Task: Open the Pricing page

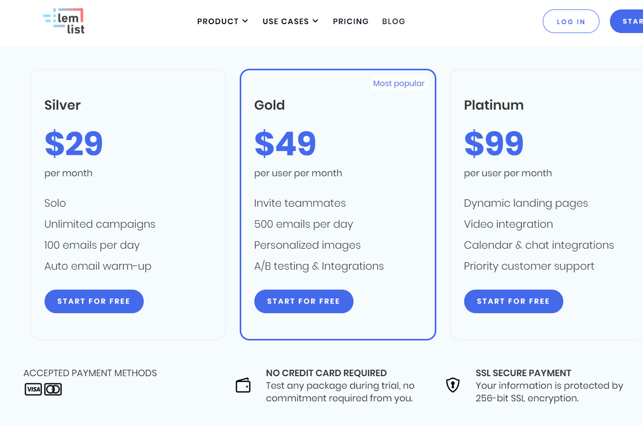Action: pyautogui.click(x=350, y=22)
